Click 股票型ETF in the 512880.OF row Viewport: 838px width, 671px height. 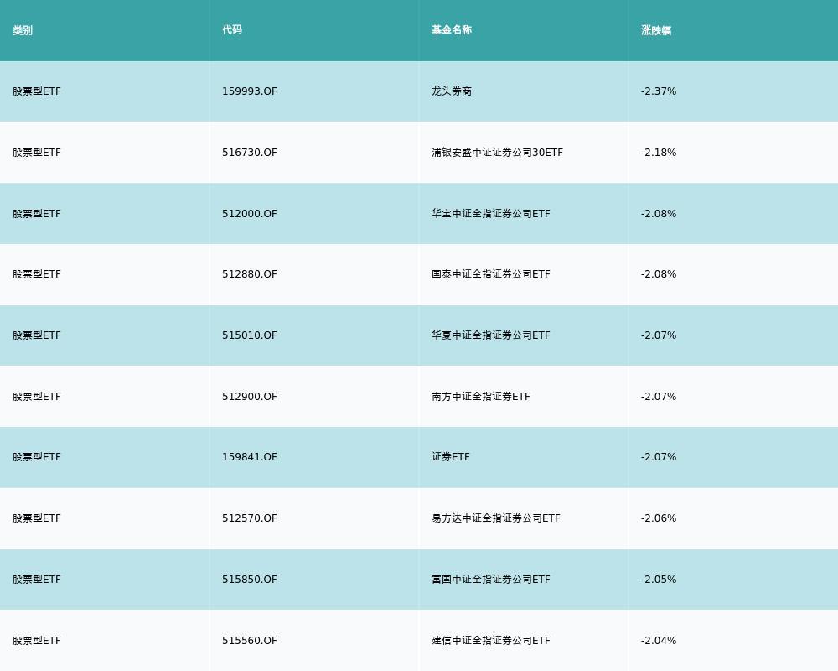coord(36,274)
